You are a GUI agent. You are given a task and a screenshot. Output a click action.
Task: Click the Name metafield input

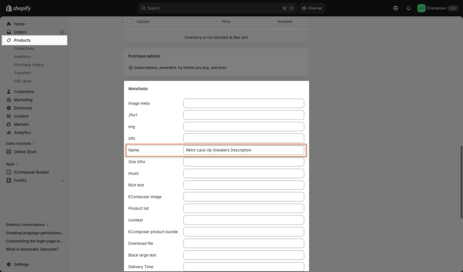(x=244, y=150)
